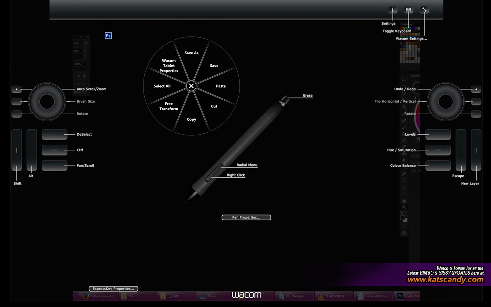Click the 'Brush Size' label text
Viewport: 491px width, 307px height.
[86, 101]
